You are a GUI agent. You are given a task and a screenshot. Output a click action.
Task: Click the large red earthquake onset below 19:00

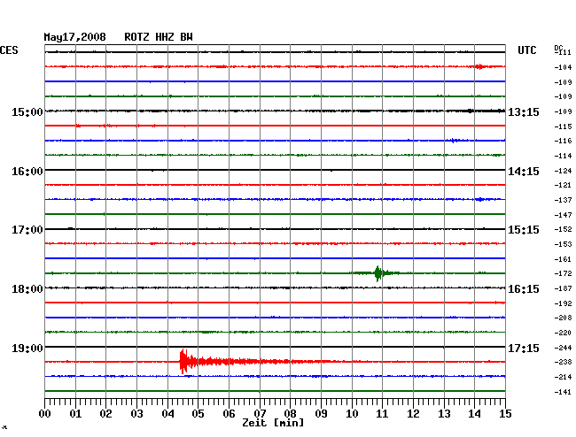click(183, 362)
